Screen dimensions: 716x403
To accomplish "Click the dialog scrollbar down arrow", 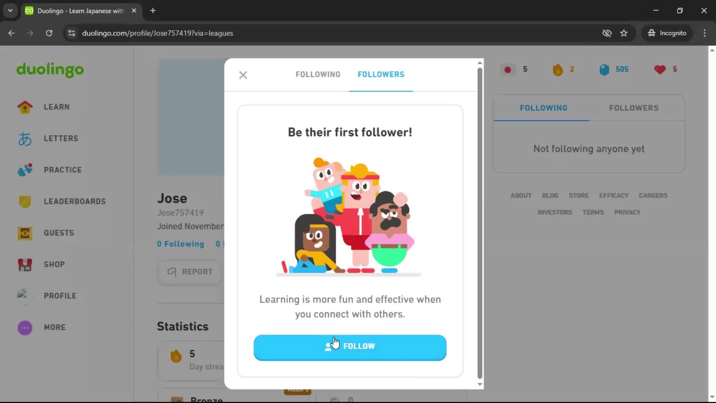I will pyautogui.click(x=480, y=384).
